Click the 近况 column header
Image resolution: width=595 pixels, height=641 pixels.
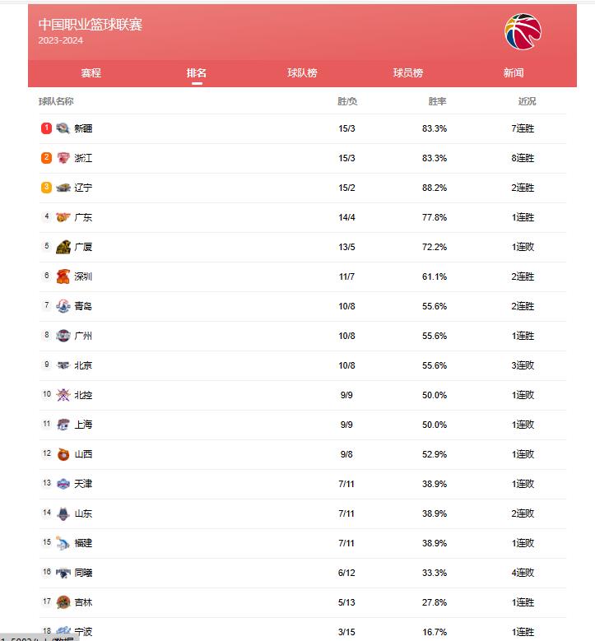527,101
